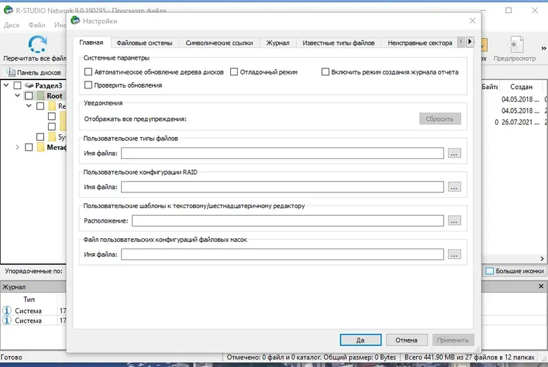
Task: Check the Root folder checkbox
Action: (29, 96)
